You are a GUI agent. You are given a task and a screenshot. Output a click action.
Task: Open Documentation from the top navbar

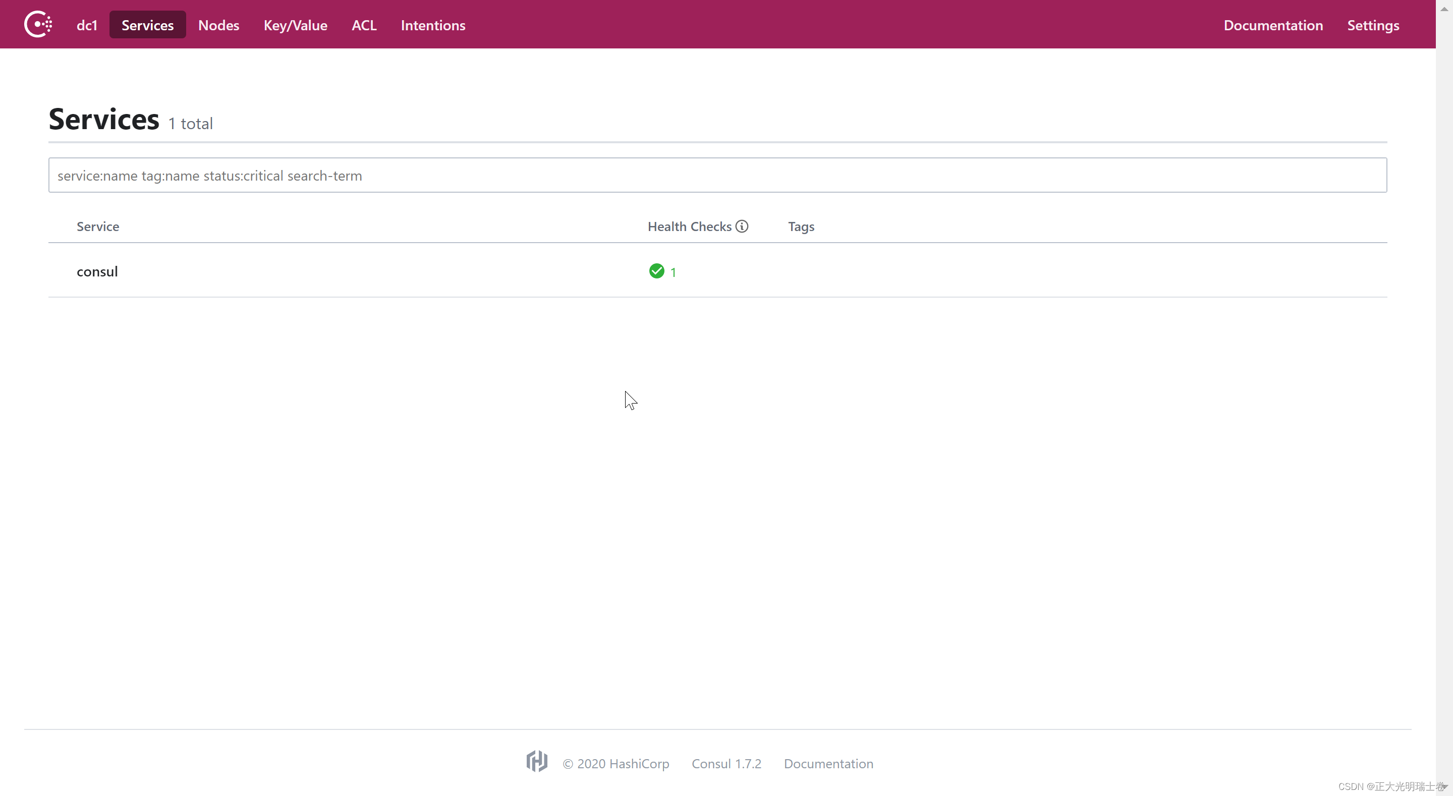coord(1273,25)
